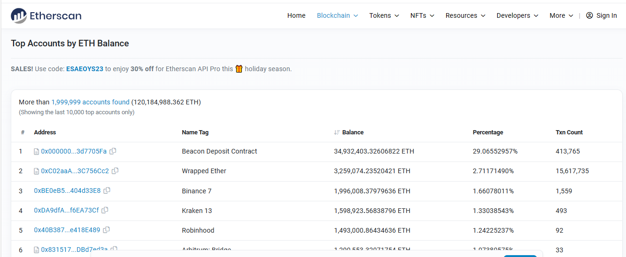Click txn count 1,559

point(564,191)
